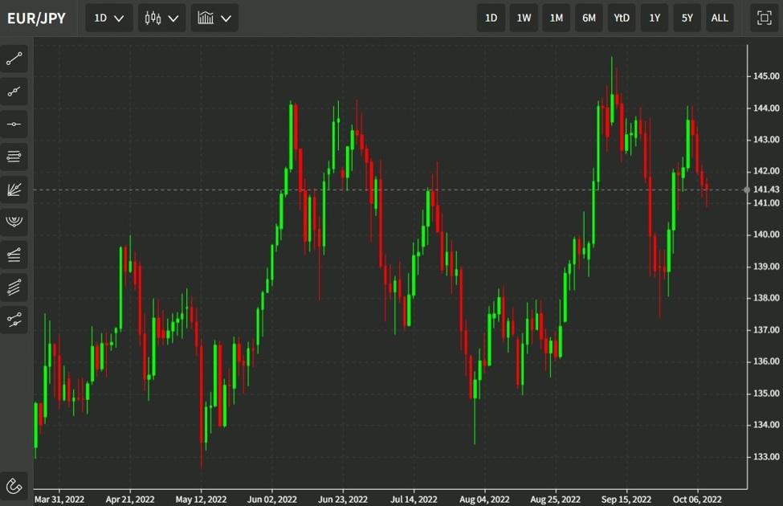Click the 1W range button

coord(524,17)
